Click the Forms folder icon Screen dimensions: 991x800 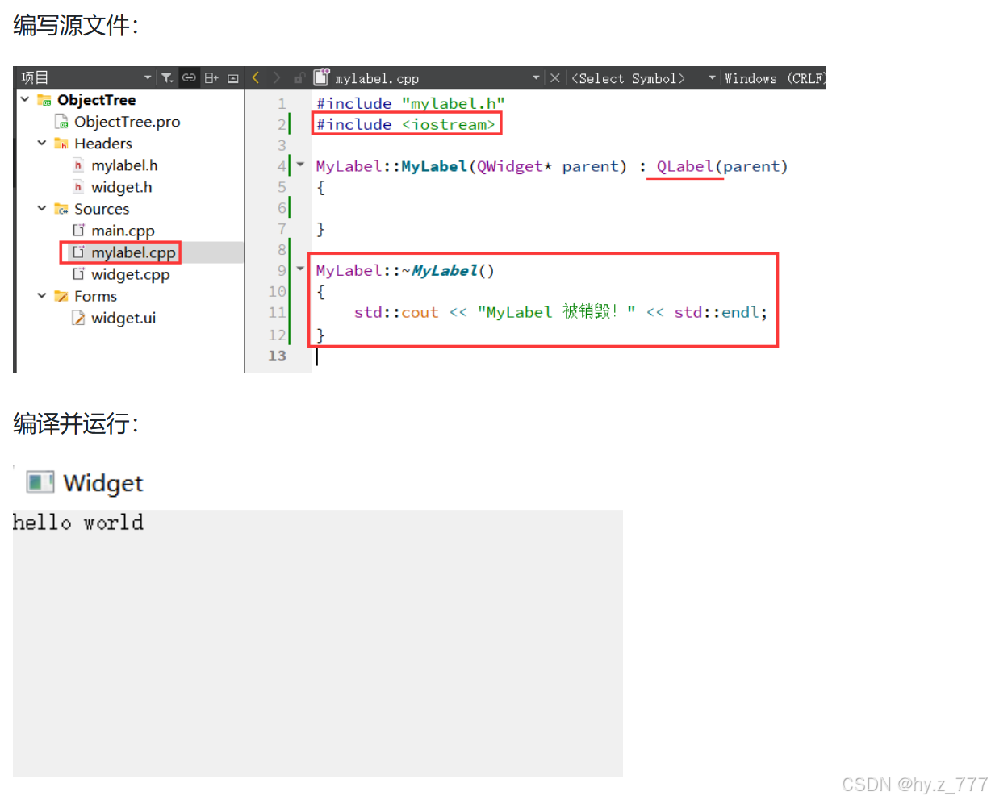coord(61,295)
